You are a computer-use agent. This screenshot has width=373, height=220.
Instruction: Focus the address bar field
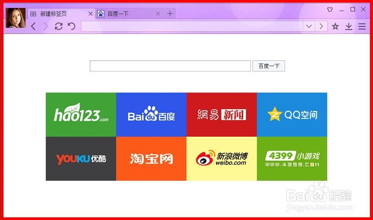(x=192, y=26)
